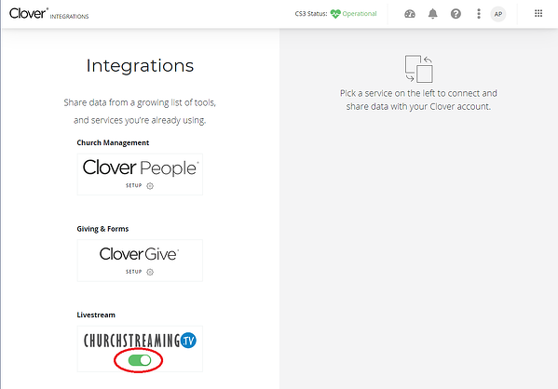Click the CS3 Status label

(311, 14)
